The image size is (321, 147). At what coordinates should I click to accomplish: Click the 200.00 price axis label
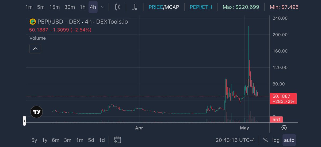[x=280, y=35]
